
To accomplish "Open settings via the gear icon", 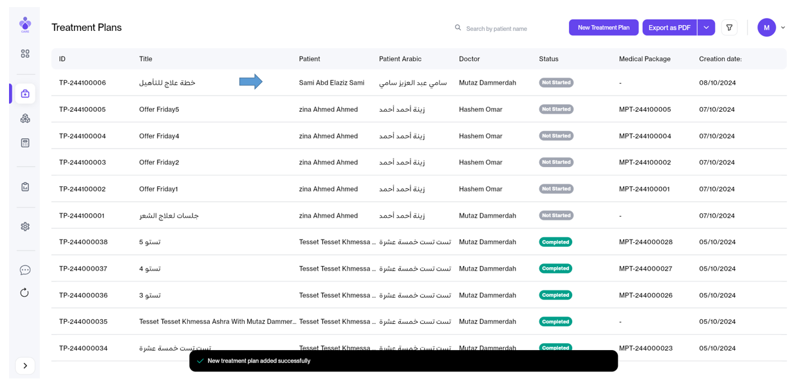I will point(25,227).
